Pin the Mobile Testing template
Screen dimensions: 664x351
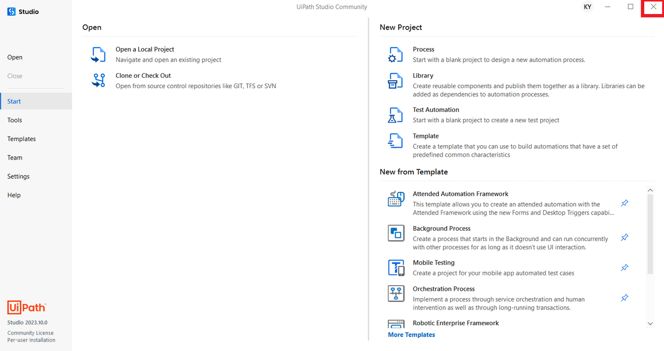(625, 268)
